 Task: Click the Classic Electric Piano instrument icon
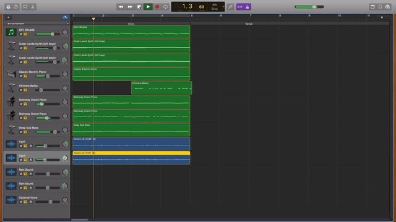click(x=11, y=74)
